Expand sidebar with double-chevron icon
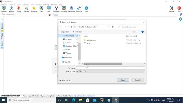183x103 pixels. [x=2, y=19]
